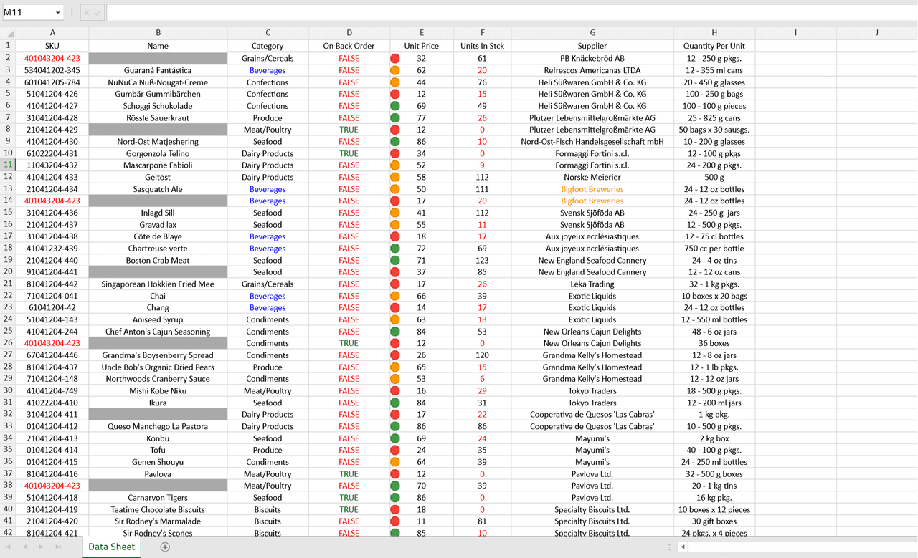918x558 pixels.
Task: Select the Singaporean Hokkien Fried Mee cell
Action: click(x=158, y=284)
